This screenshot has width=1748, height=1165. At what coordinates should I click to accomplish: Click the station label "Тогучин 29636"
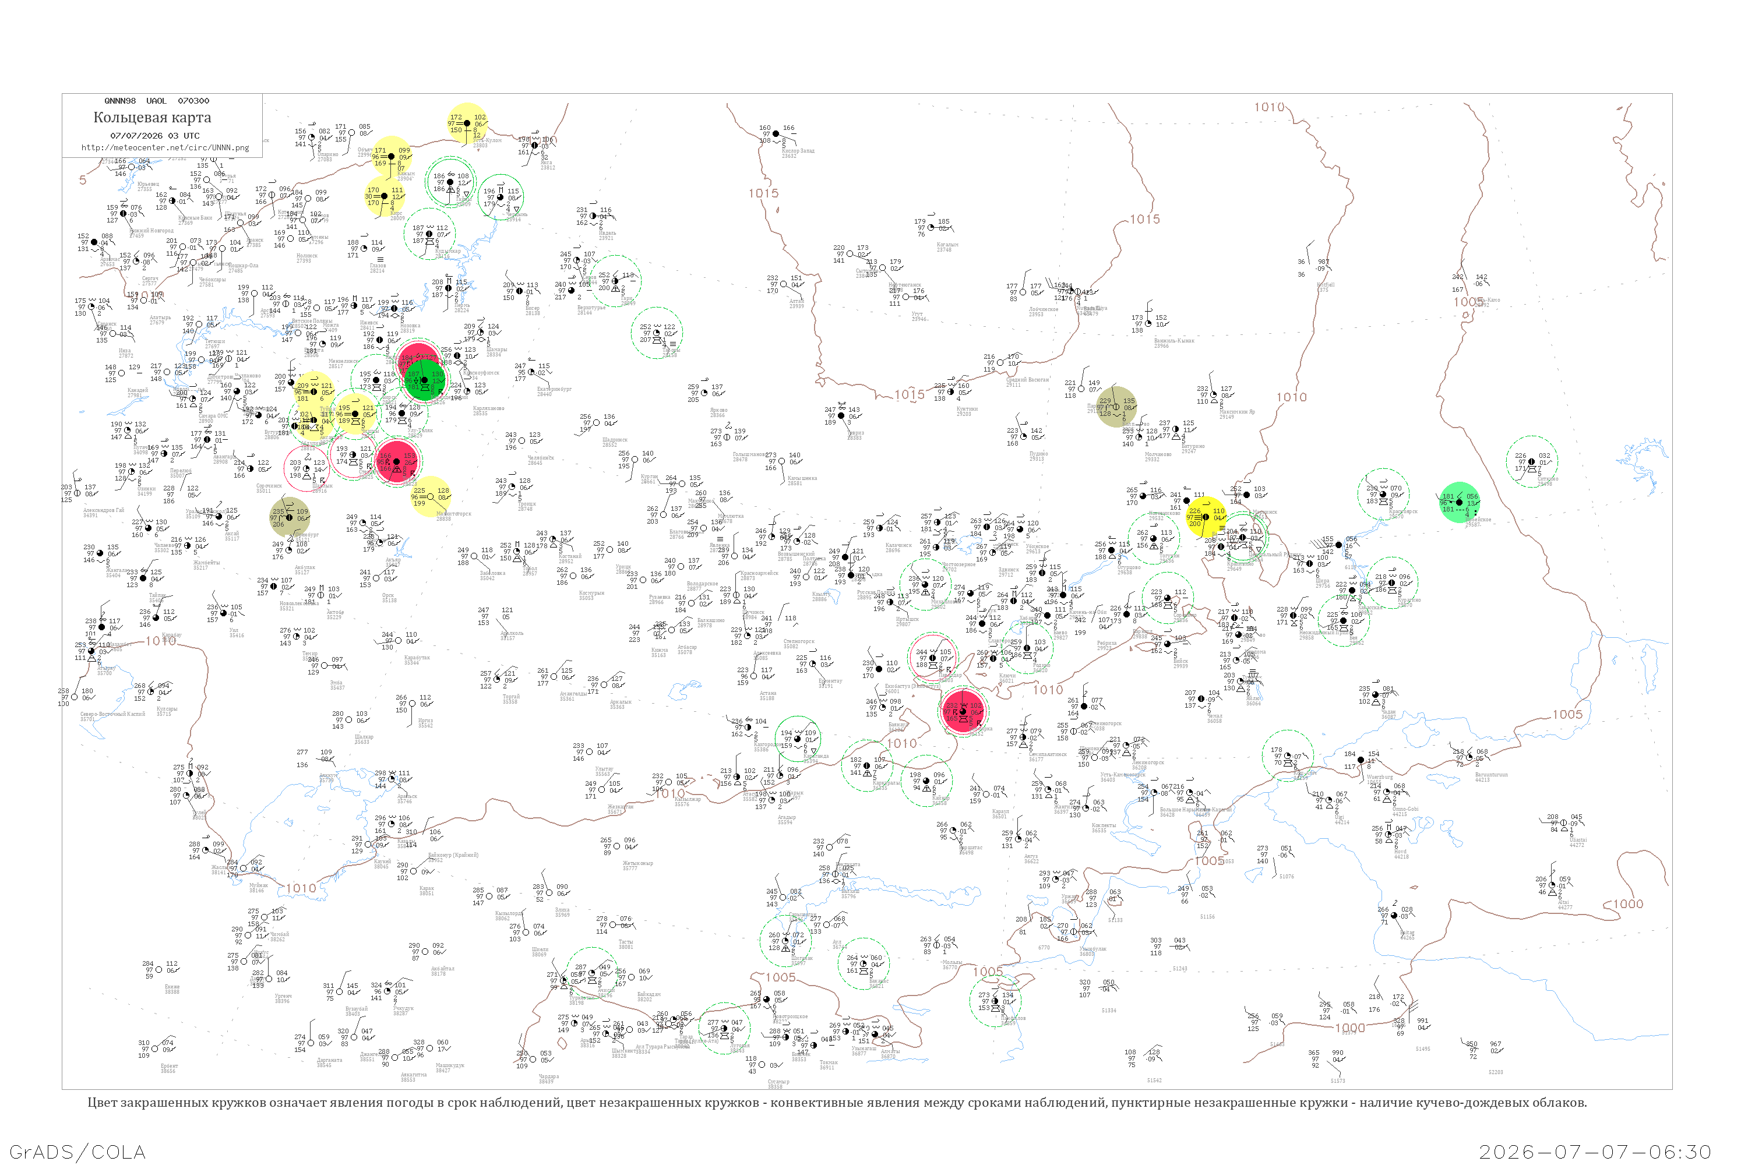pos(1169,558)
